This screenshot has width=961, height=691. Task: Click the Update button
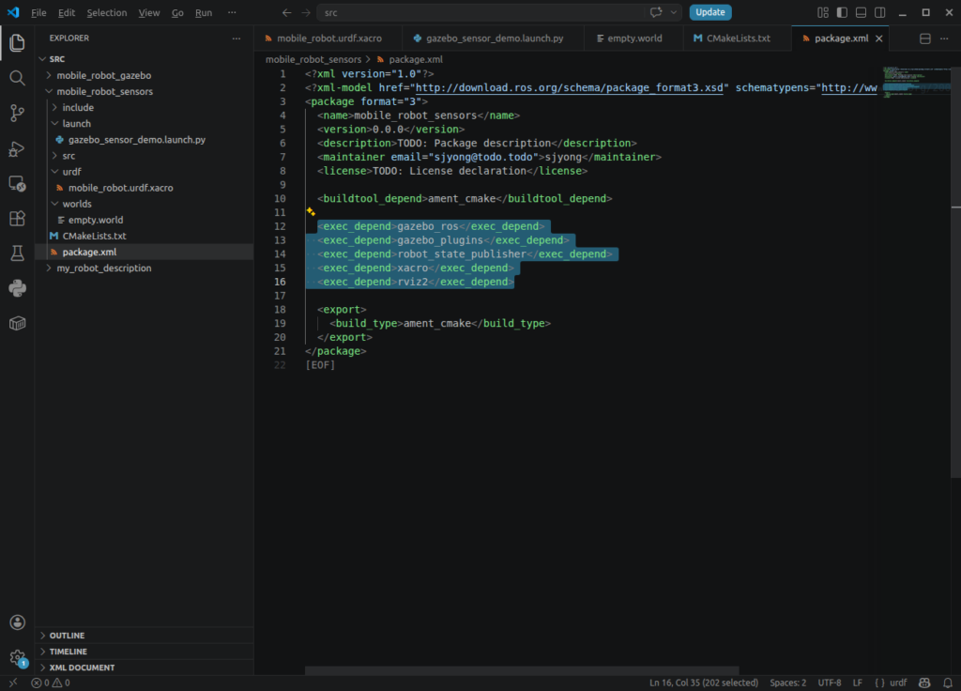coord(709,12)
